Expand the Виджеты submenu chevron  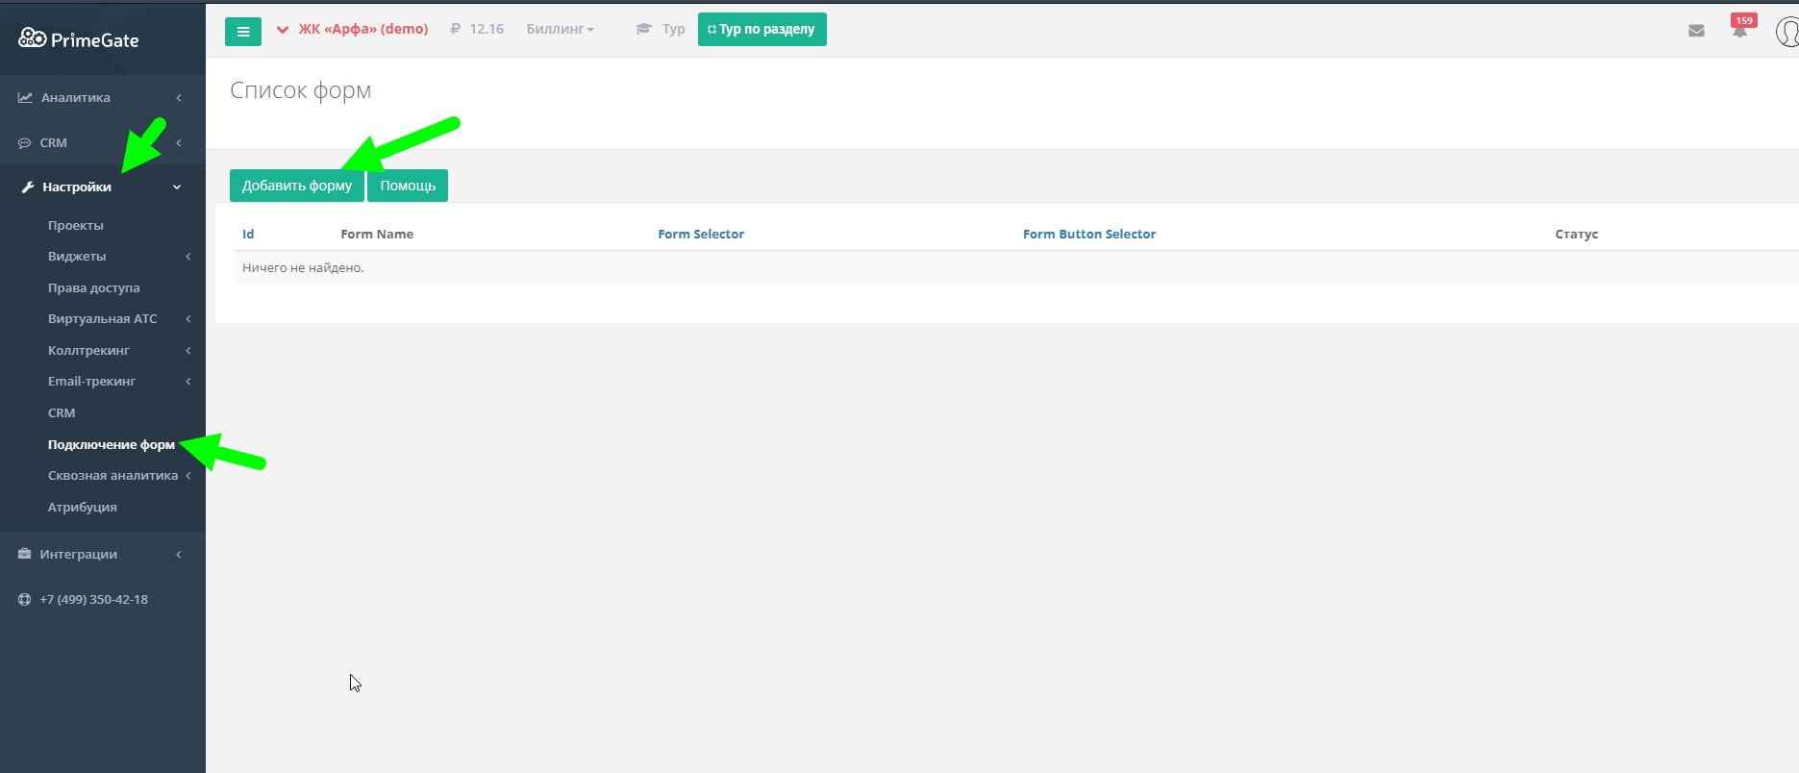click(188, 257)
